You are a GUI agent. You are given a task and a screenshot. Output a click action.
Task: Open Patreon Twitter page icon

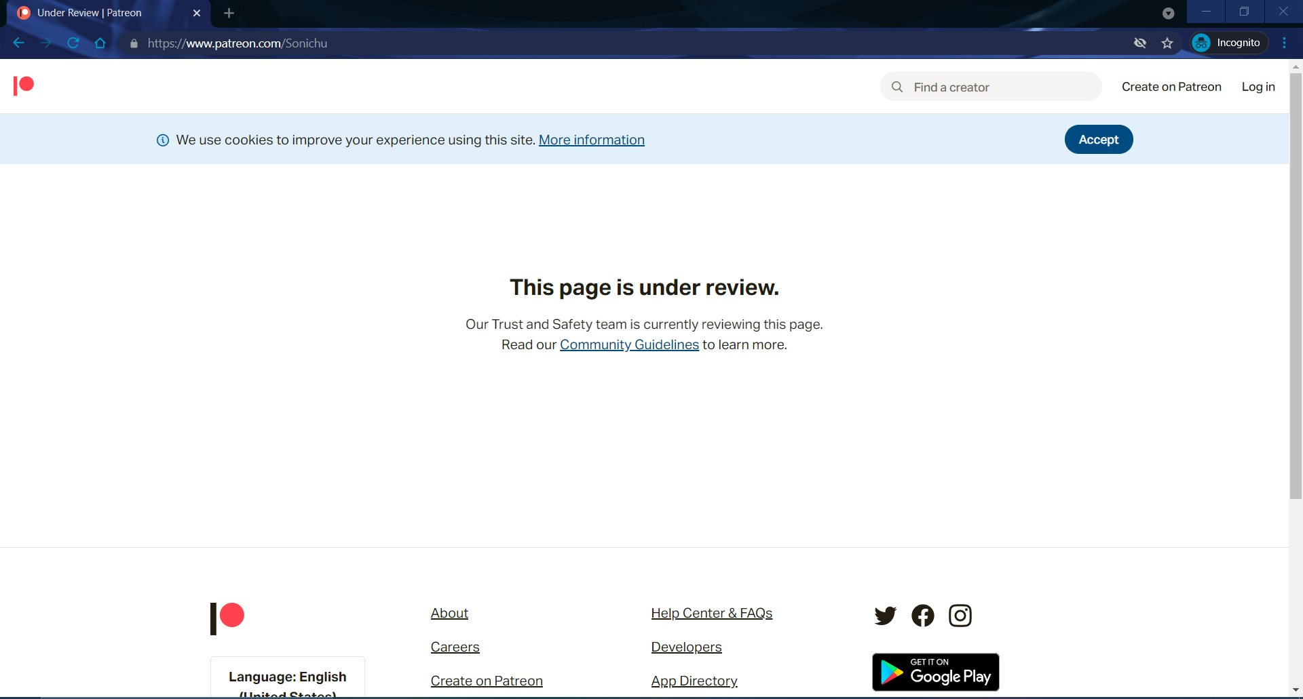coord(886,616)
